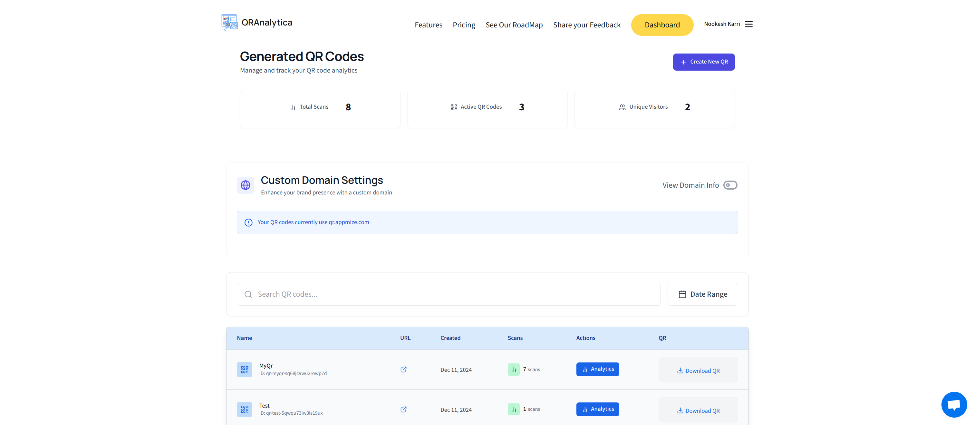
Task: Click the Active QR Codes value 3
Action: coord(521,107)
